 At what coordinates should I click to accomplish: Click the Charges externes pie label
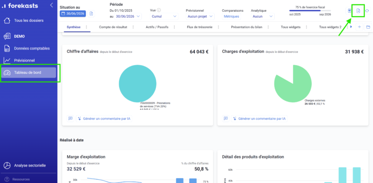315,102
